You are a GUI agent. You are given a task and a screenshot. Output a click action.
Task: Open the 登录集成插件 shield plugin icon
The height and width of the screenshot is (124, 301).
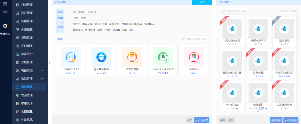[101, 57]
